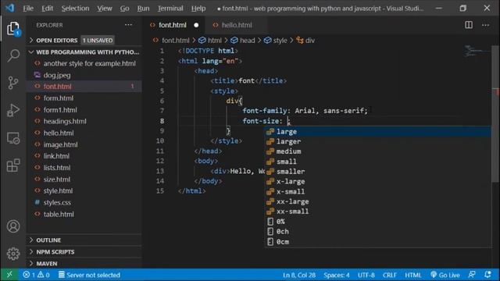Open dog.jpeg in the explorer
500x281 pixels.
(84, 75)
